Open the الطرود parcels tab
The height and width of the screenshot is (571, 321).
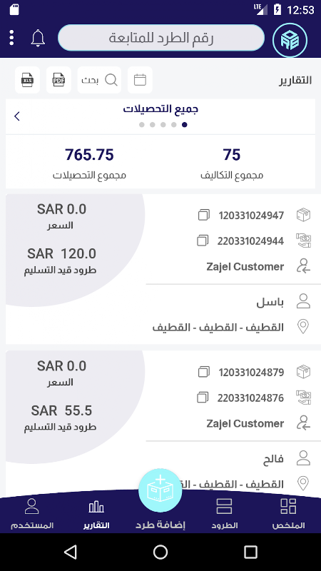pos(224,514)
